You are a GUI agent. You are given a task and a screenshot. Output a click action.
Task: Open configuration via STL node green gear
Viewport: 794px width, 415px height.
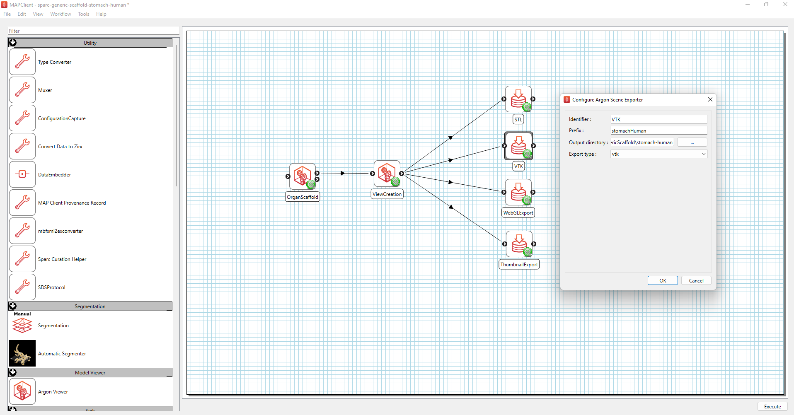527,107
